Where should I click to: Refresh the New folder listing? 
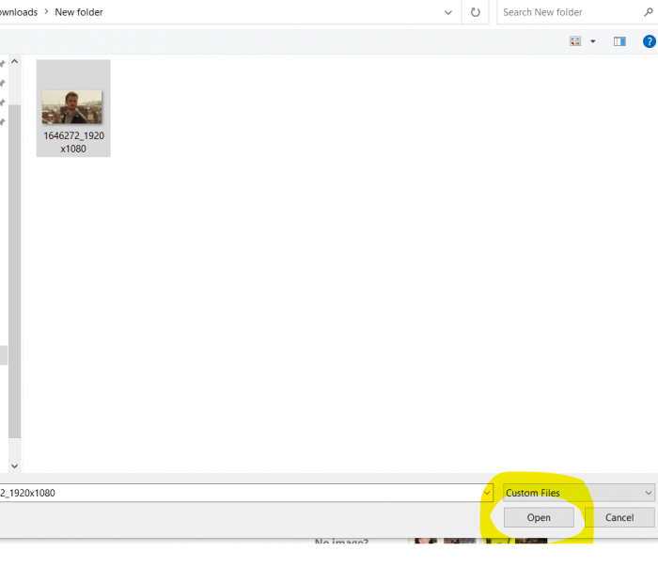(x=475, y=12)
